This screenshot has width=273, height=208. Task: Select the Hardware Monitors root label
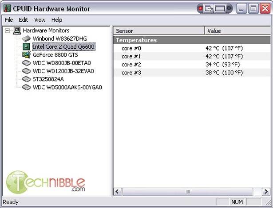pos(46,31)
